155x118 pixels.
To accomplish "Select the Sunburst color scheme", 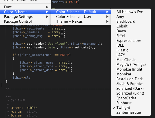I will (x=131, y=103).
